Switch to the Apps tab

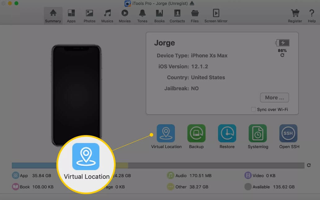click(71, 16)
